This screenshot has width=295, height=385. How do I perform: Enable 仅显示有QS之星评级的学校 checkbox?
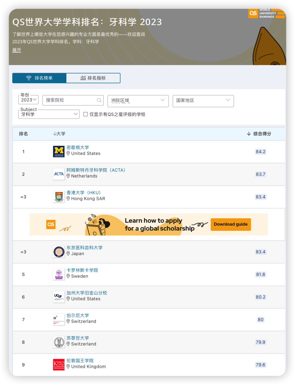[x=85, y=114]
